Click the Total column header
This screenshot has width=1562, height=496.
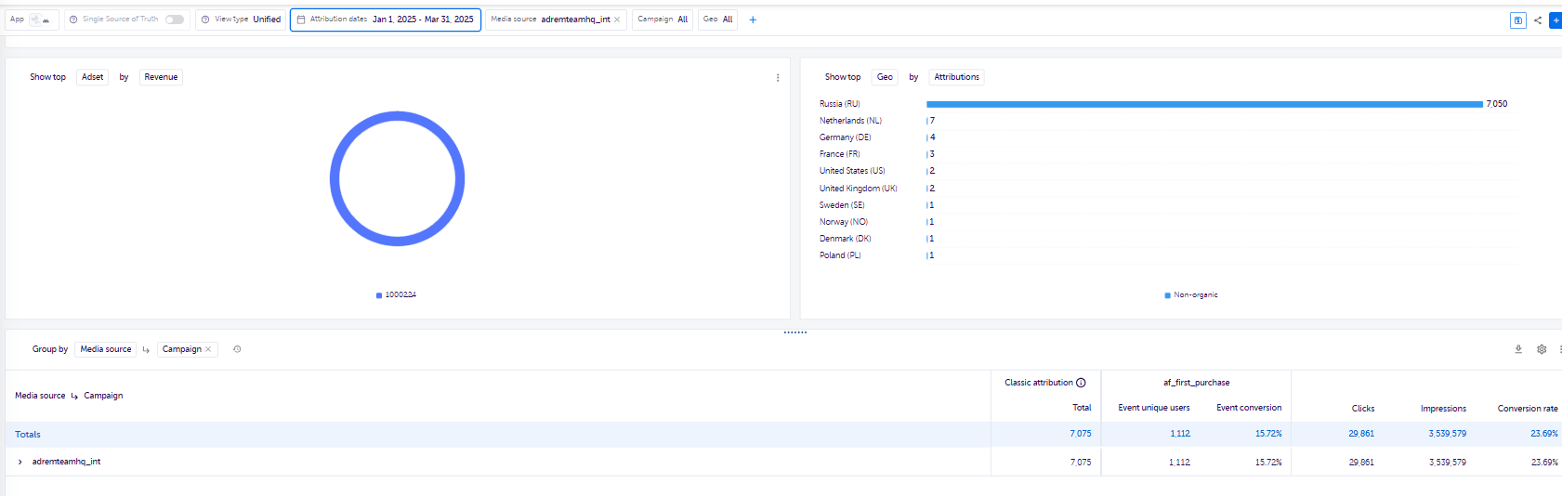pyautogui.click(x=1082, y=408)
